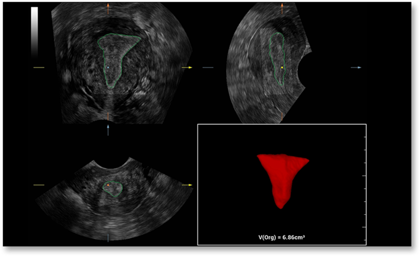The width and height of the screenshot is (420, 256).
Task: Click the orange up arrow above the top-right view
Action: (x=282, y=8)
